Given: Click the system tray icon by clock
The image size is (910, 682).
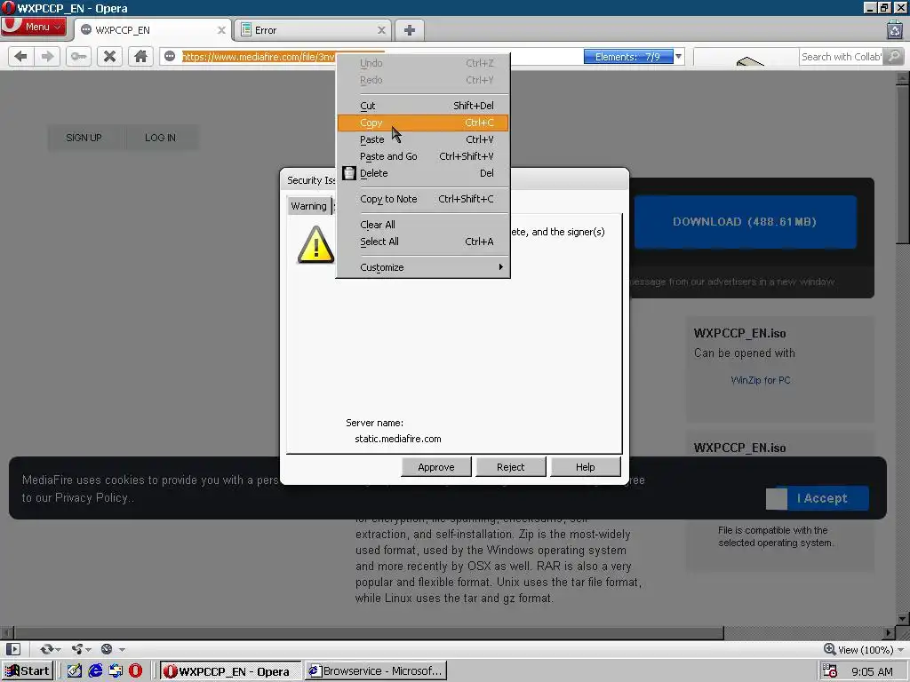Looking at the screenshot, I should click(830, 671).
